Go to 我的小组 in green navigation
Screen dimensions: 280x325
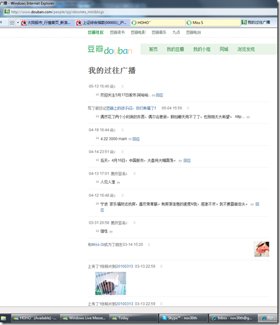(x=201, y=49)
